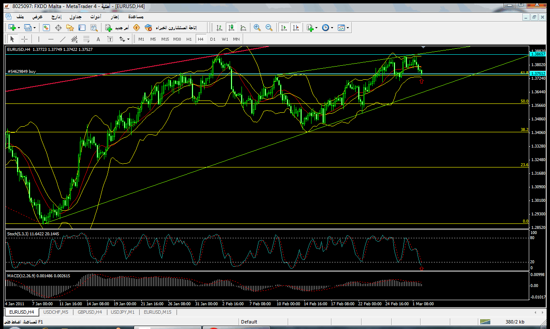Screen dimensions: 550x329
Task: Switch to Line Chart display
Action: click(243, 28)
